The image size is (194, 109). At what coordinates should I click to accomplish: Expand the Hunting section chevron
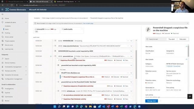click(x=26, y=33)
